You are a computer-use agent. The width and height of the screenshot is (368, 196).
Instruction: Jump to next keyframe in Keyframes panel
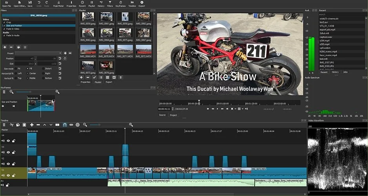coord(14,106)
